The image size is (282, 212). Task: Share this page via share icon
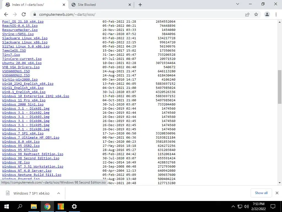[247, 14]
